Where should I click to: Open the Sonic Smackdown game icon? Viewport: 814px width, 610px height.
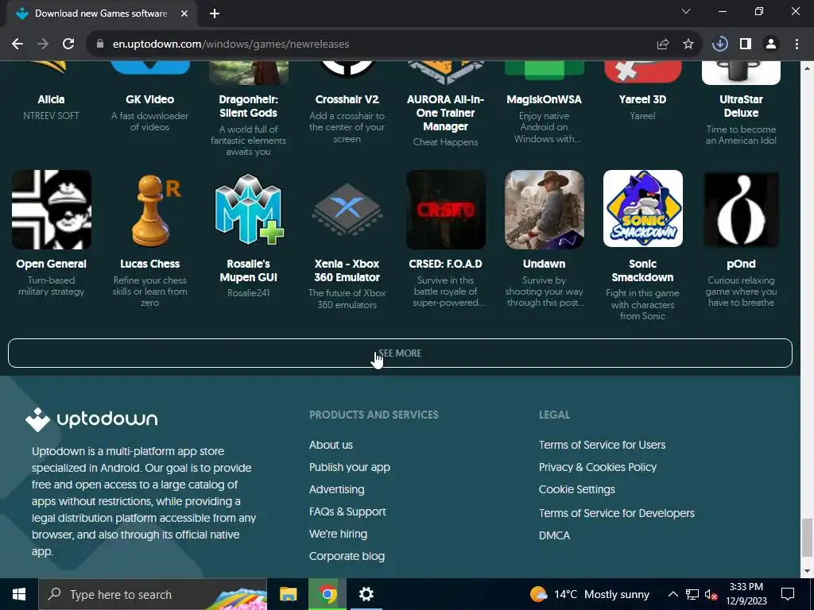(x=643, y=209)
